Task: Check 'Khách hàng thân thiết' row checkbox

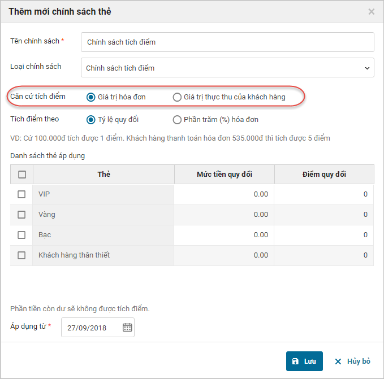Action: (x=21, y=255)
